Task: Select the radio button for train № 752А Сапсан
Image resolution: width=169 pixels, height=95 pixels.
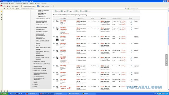Action: [x=54, y=87]
